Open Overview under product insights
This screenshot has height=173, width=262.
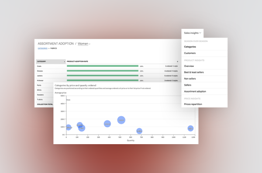click(189, 66)
